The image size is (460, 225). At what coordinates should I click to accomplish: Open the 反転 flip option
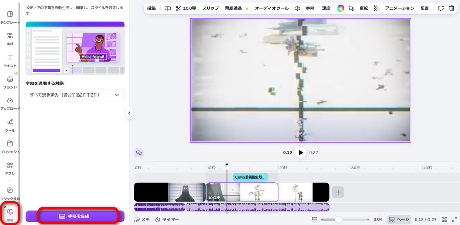[364, 8]
